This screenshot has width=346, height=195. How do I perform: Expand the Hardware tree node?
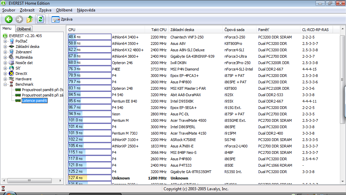[5, 79]
